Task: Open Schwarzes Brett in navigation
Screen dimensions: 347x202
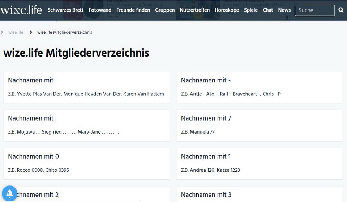Action: coord(65,10)
